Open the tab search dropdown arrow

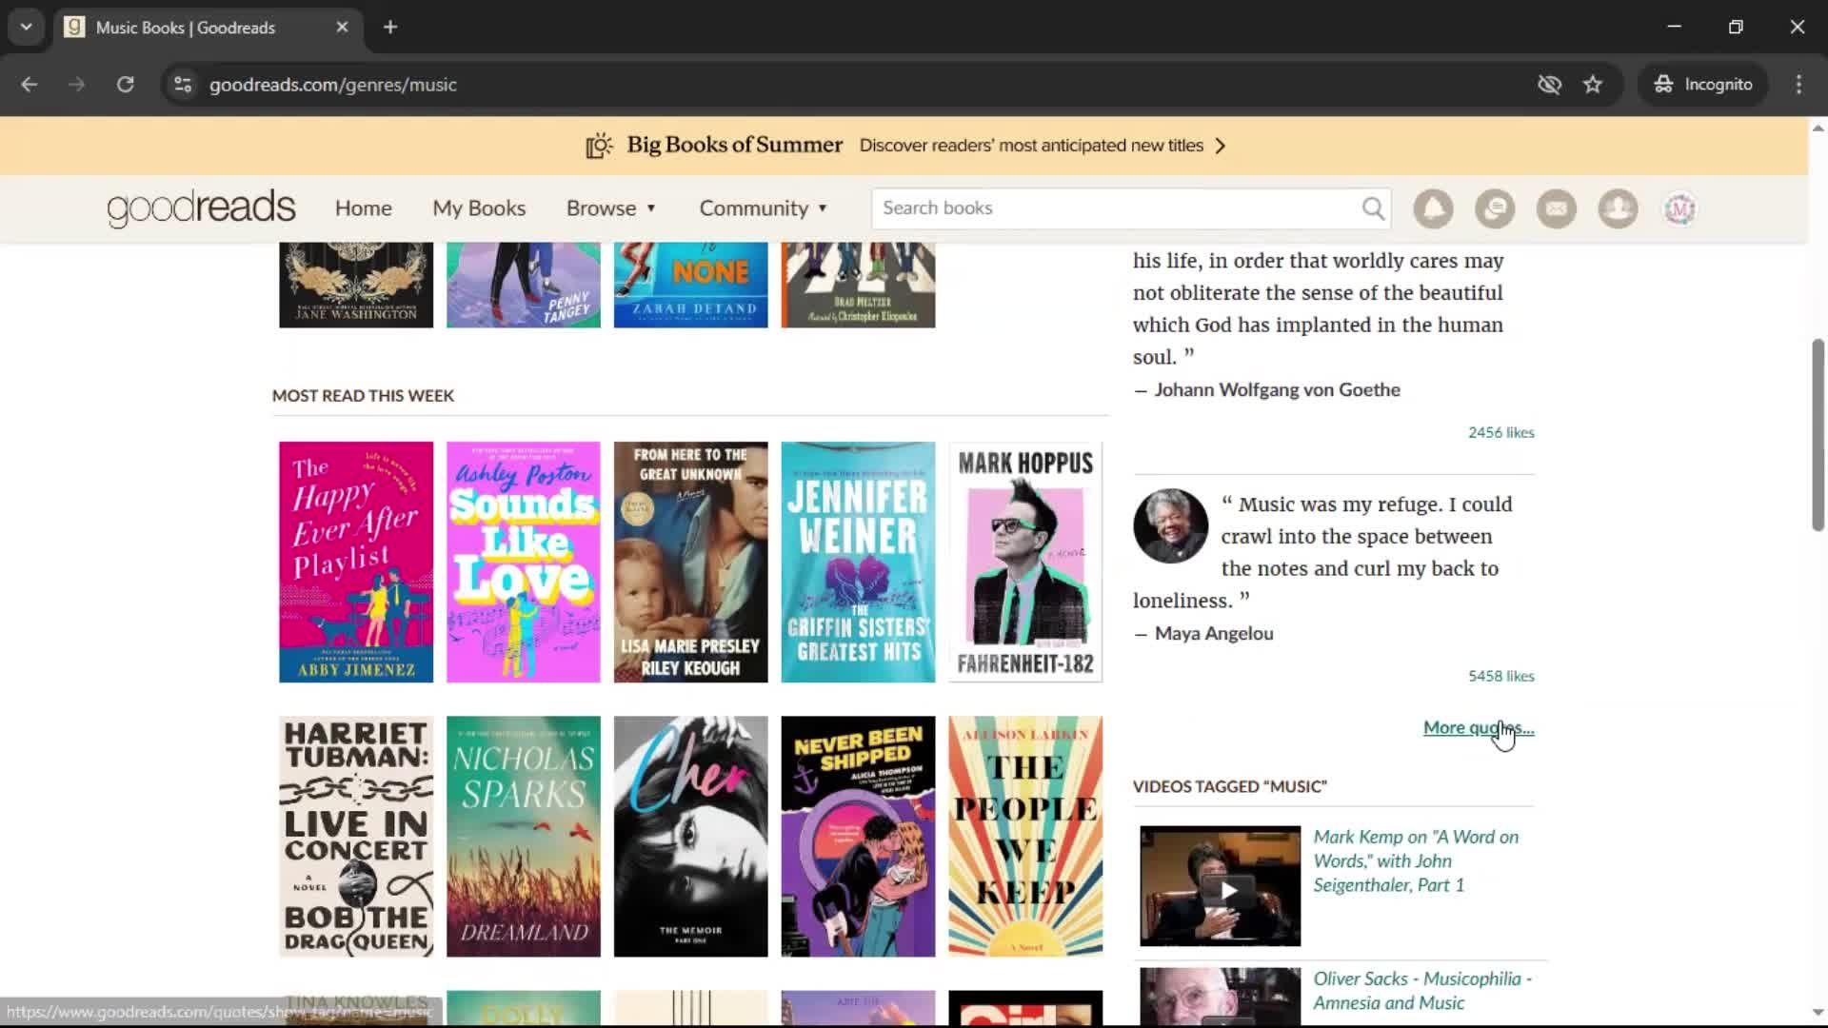click(26, 27)
